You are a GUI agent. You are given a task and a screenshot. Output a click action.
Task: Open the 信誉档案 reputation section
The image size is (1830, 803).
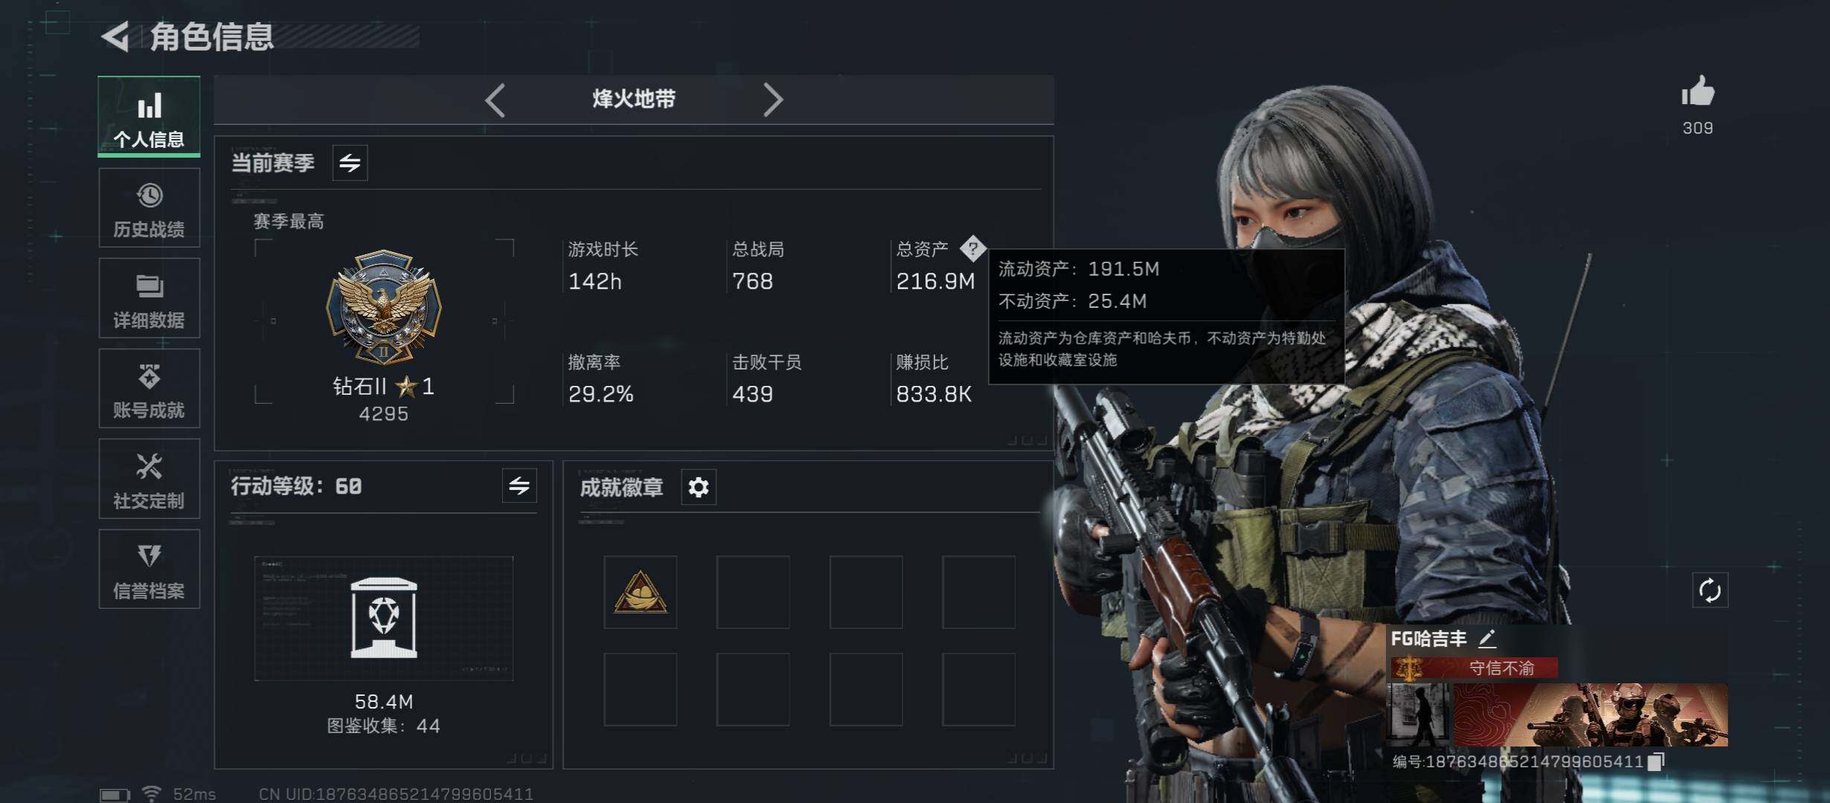[x=149, y=570]
